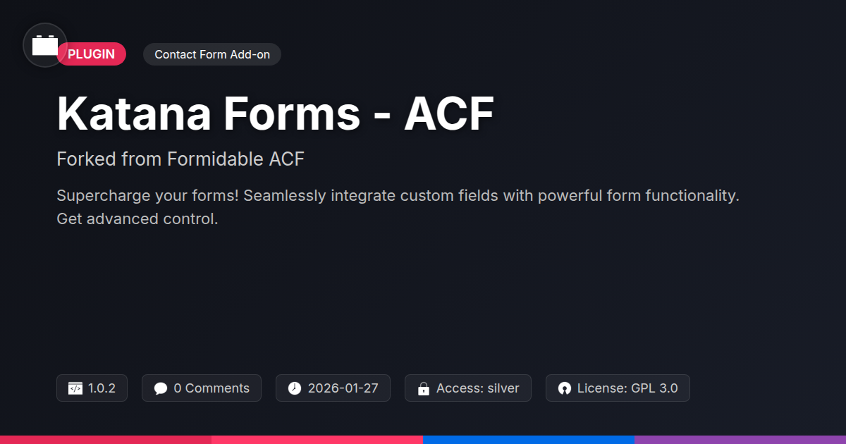Open the 0 Comments link
The width and height of the screenshot is (846, 444).
211,388
